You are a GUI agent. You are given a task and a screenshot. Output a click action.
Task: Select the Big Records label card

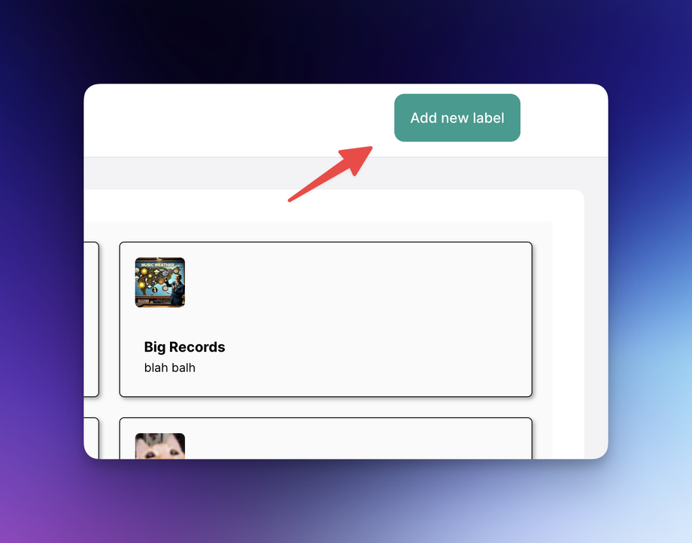(x=326, y=319)
